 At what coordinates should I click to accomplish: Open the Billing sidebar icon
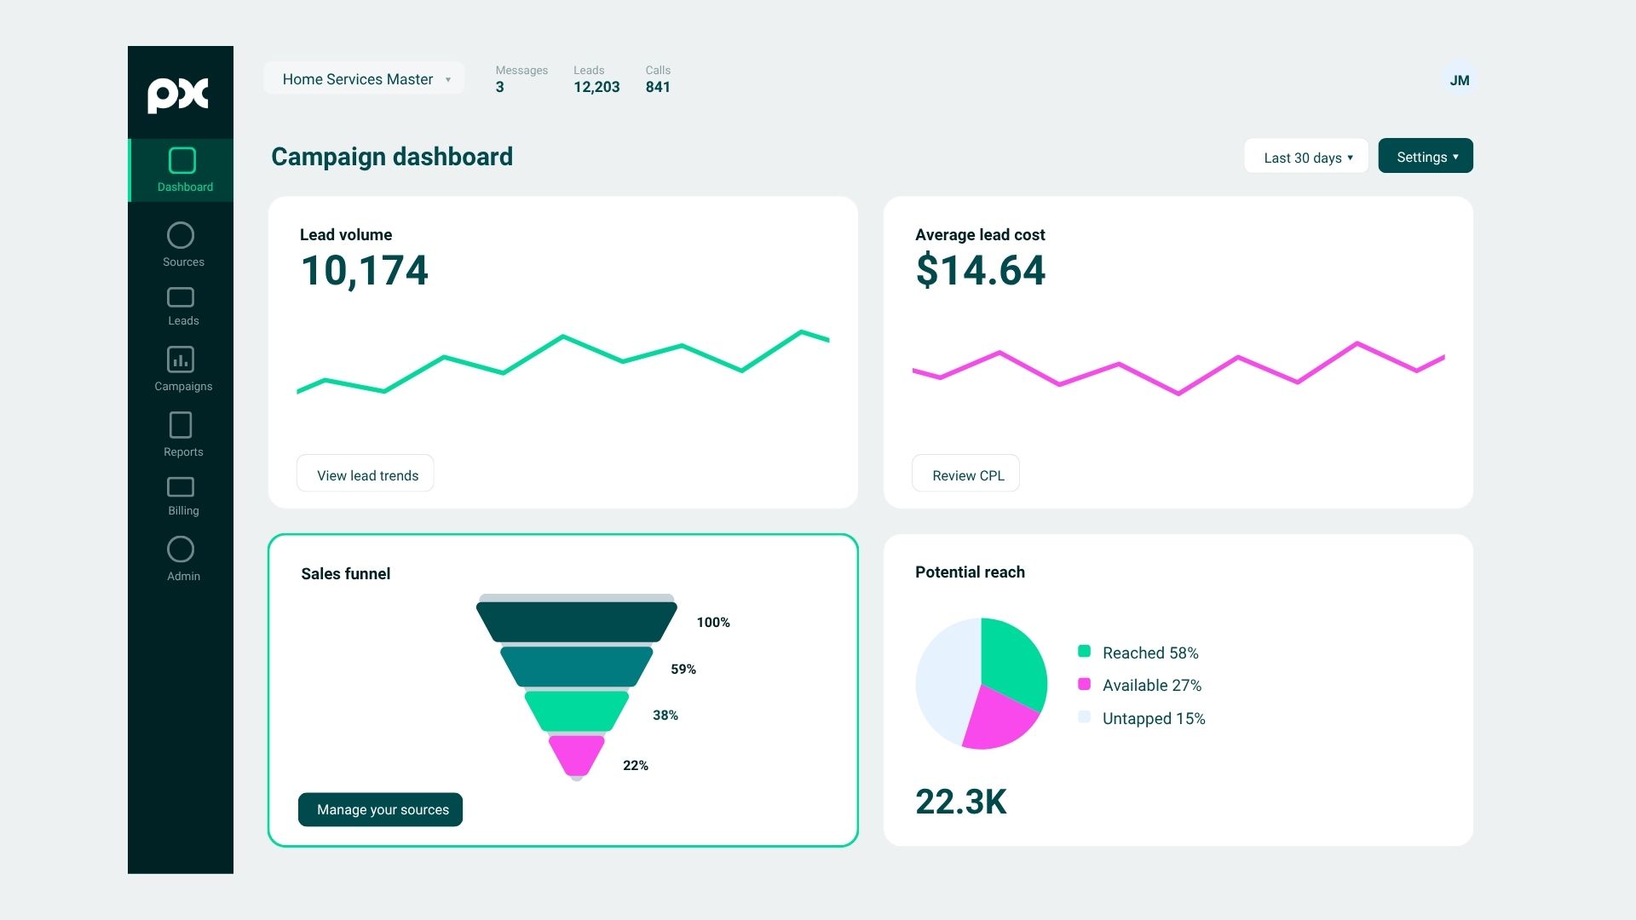[181, 487]
